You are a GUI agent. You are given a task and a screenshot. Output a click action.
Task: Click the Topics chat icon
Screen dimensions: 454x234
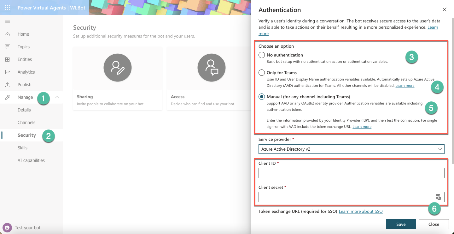(x=8, y=47)
